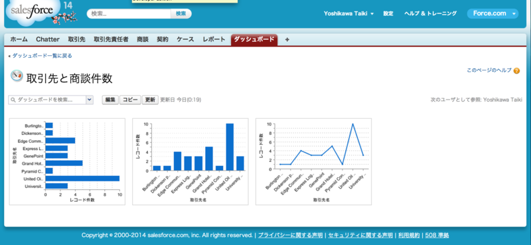Focus the top 検索 input field
The width and height of the screenshot is (531, 245).
pos(129,13)
